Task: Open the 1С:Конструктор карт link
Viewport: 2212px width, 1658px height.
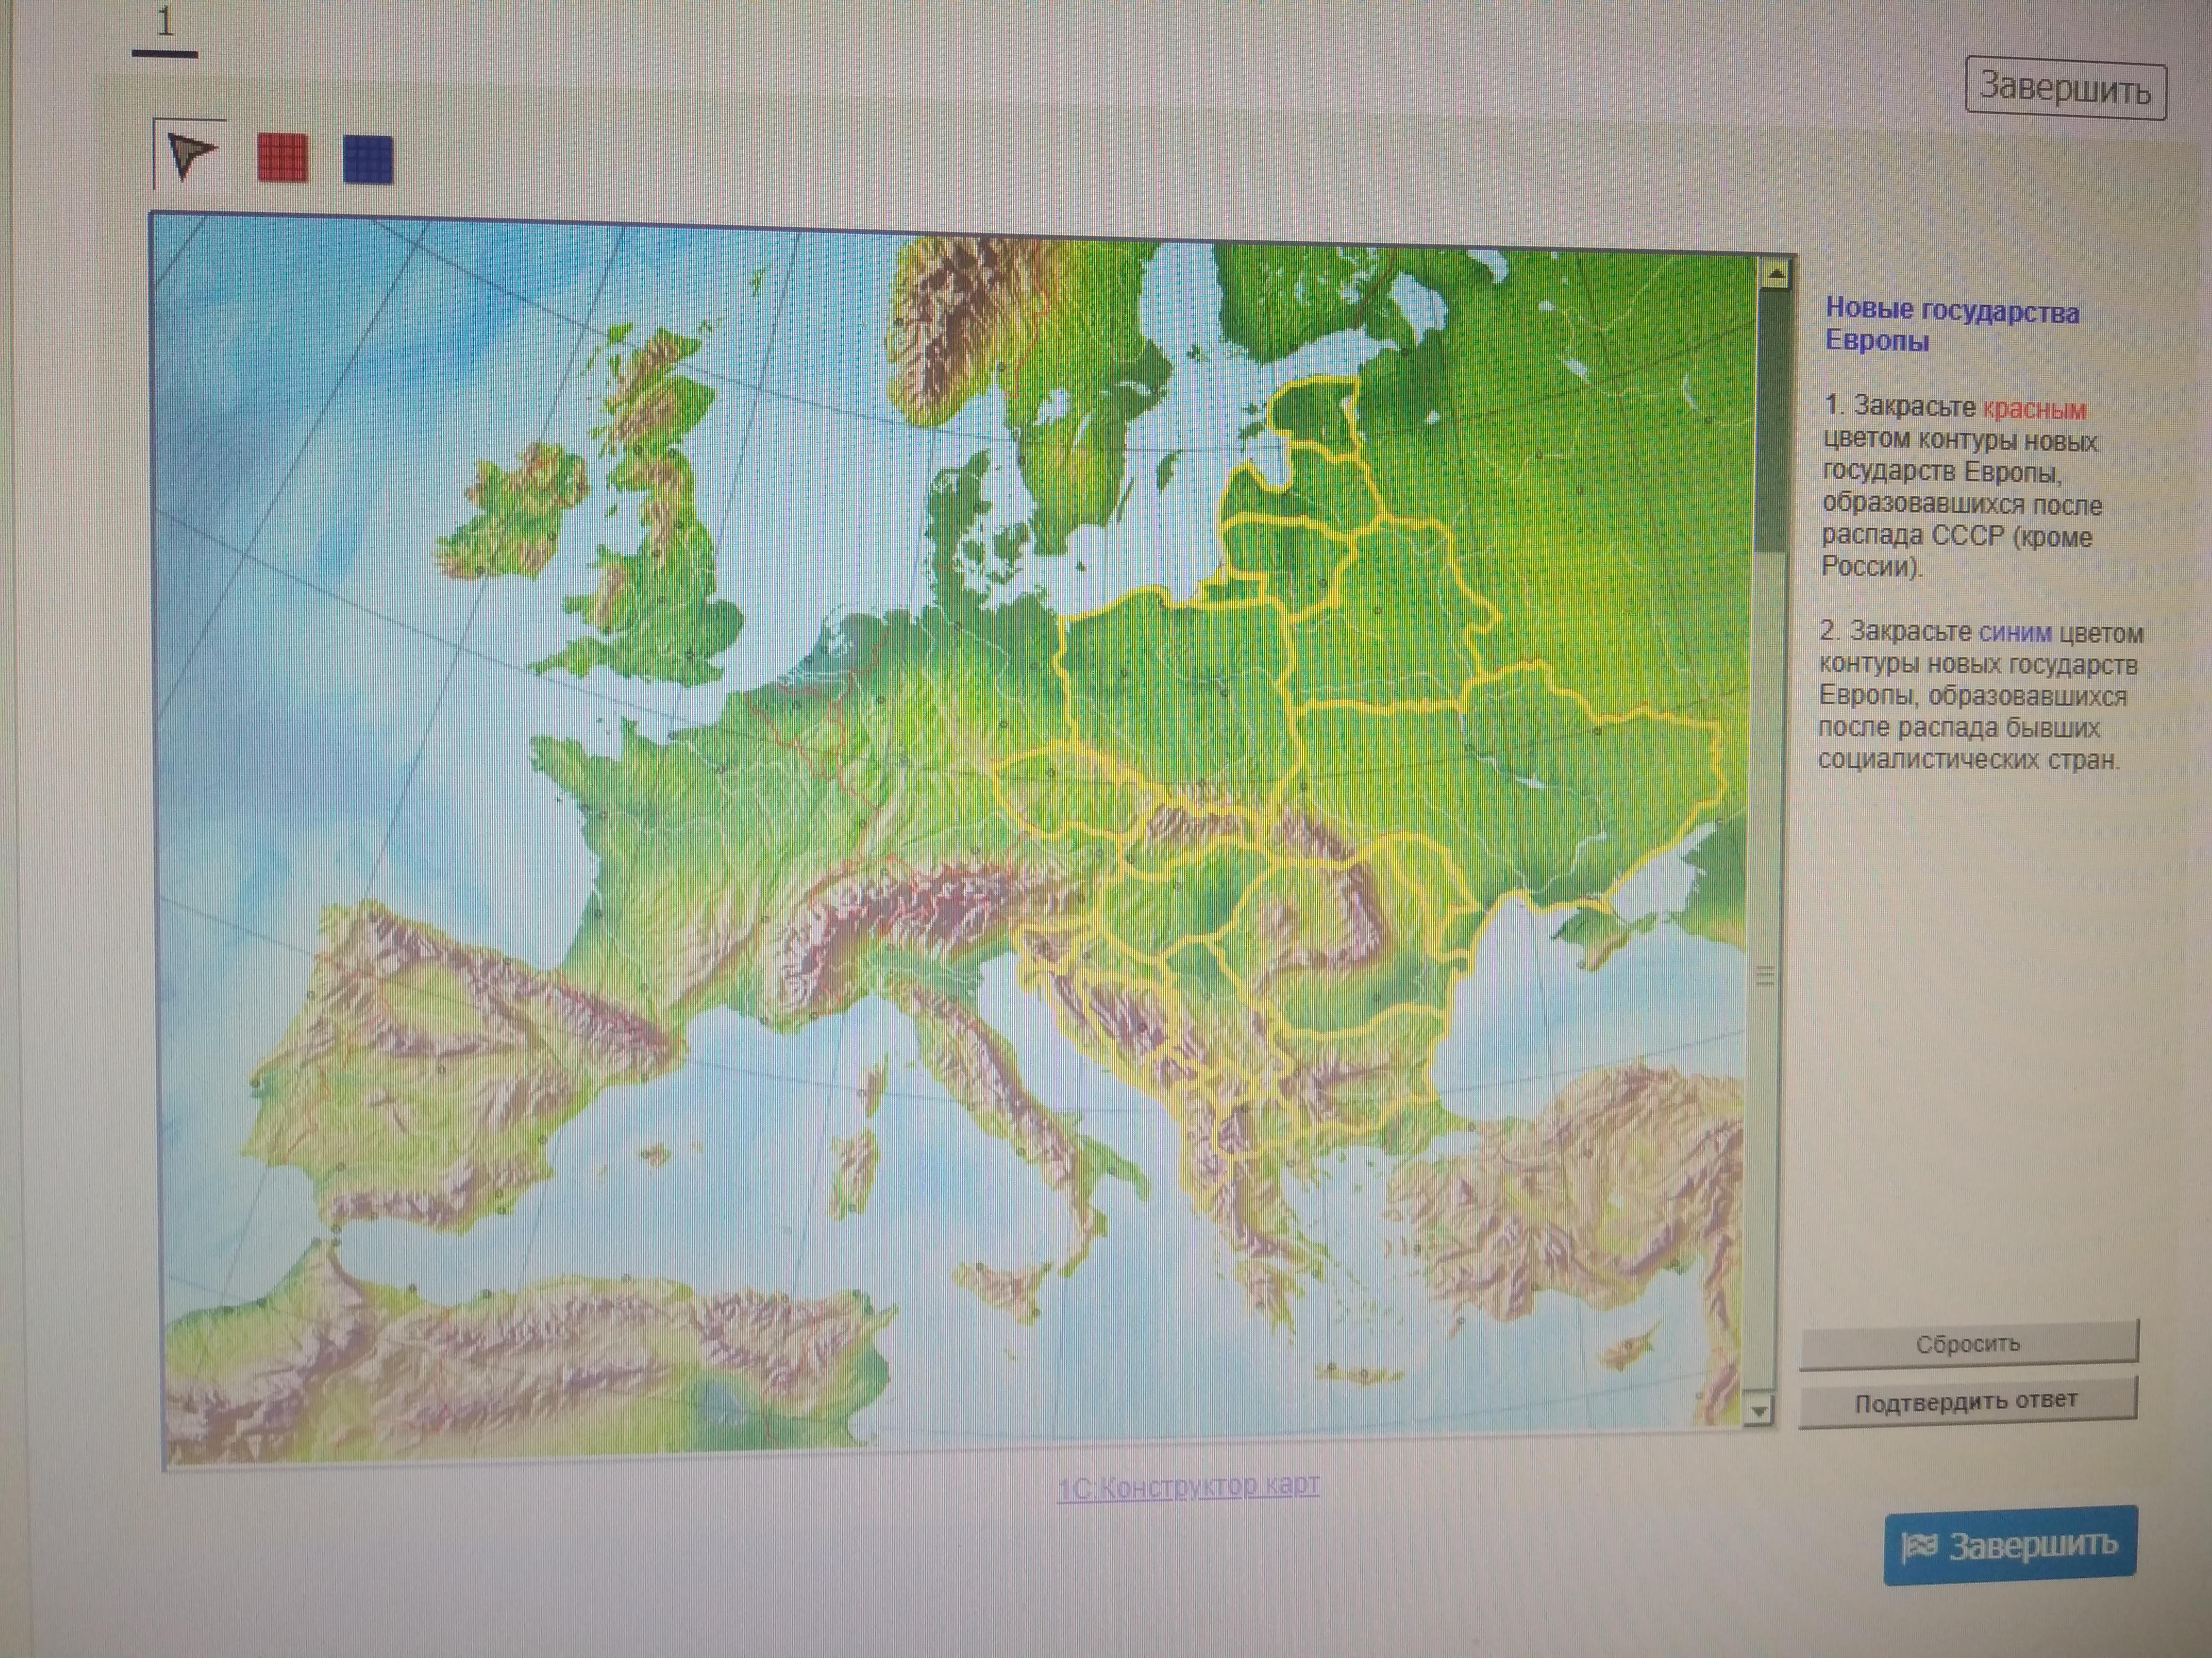Action: click(x=1189, y=1487)
